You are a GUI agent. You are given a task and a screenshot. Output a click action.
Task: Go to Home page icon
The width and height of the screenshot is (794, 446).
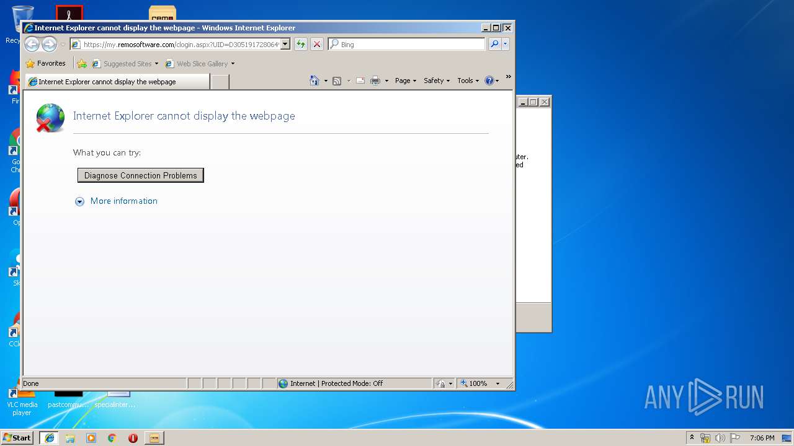(314, 81)
